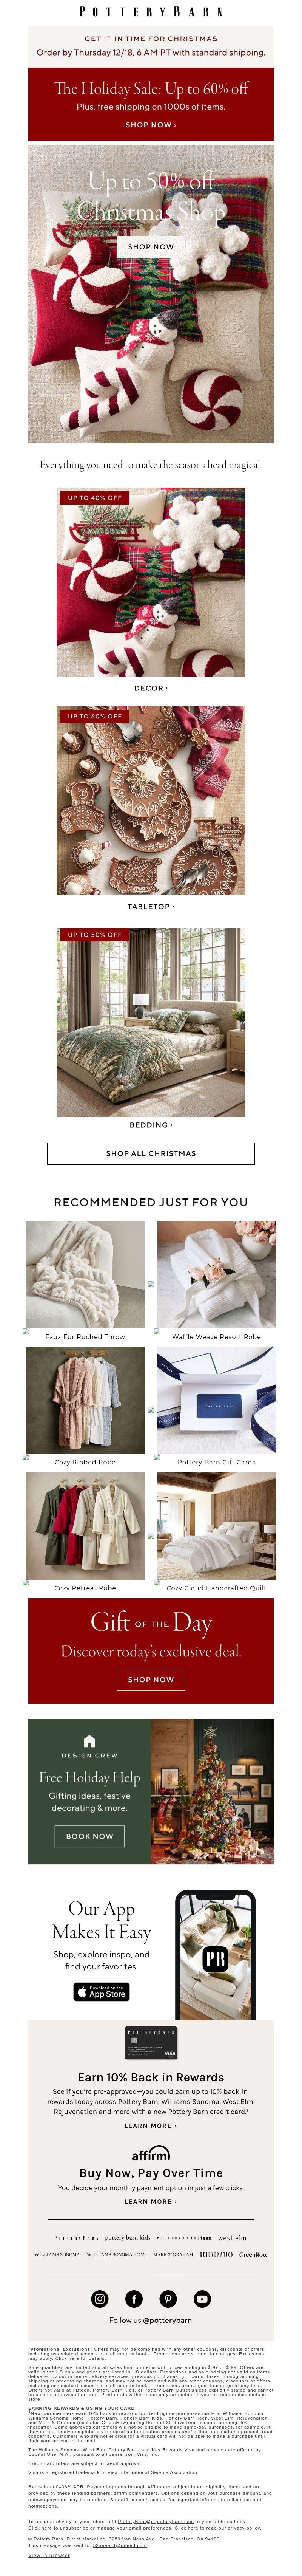Click Shop Now under Gift of the Day
This screenshot has height=2576, width=302.
point(151,1679)
